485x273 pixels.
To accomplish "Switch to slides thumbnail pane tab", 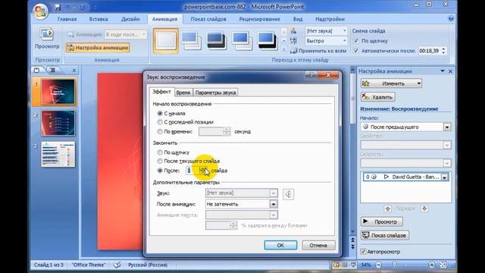I will pyautogui.click(x=36, y=71).
